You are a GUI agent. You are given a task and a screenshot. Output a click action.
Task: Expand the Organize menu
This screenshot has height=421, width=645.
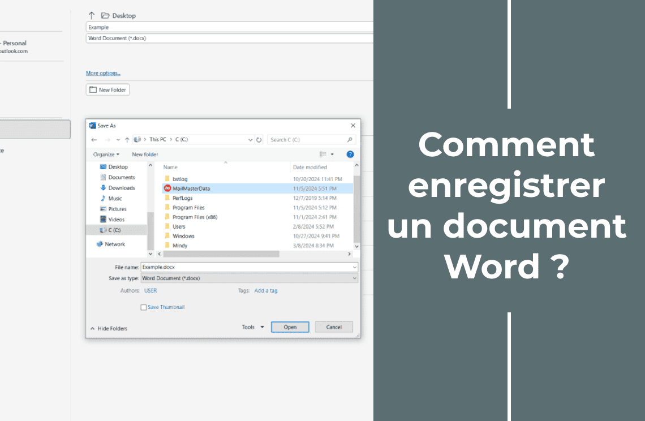(x=106, y=154)
